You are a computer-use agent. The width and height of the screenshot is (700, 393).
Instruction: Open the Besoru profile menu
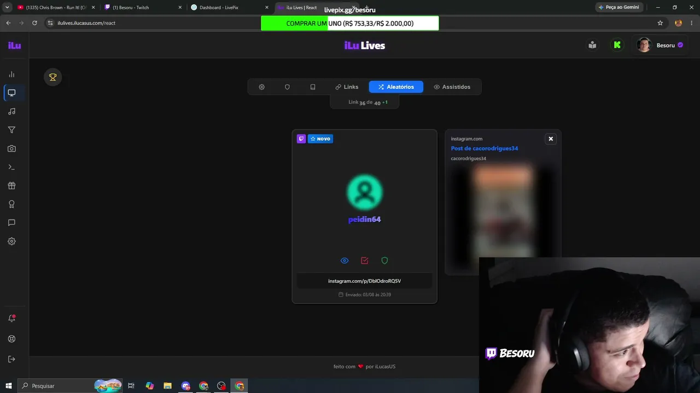tap(660, 45)
